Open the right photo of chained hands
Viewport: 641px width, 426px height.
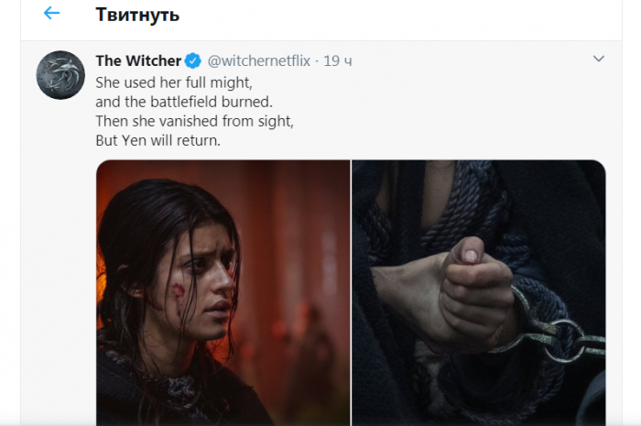pyautogui.click(x=479, y=293)
